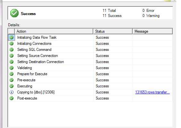Click green check beside Setting SQL Command
181x128 pixels.
12,50
